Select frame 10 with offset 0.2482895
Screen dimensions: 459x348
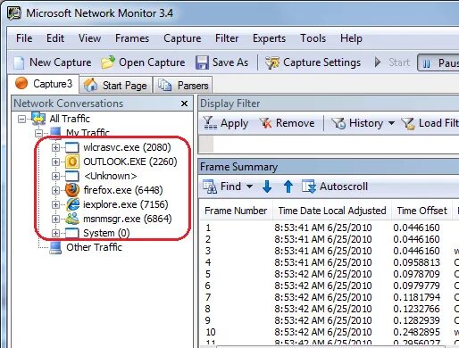tap(330, 332)
